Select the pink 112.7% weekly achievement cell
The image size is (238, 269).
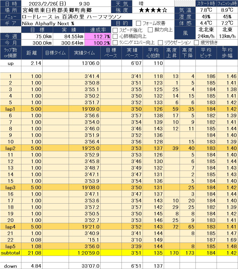[98, 36]
